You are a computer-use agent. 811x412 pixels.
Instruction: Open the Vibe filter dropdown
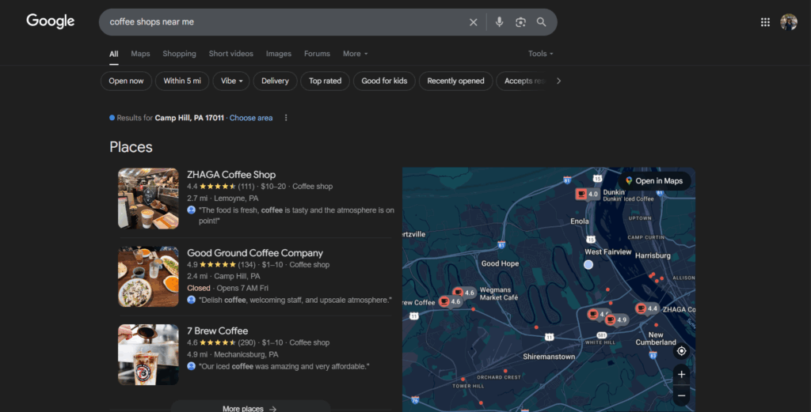tap(231, 81)
